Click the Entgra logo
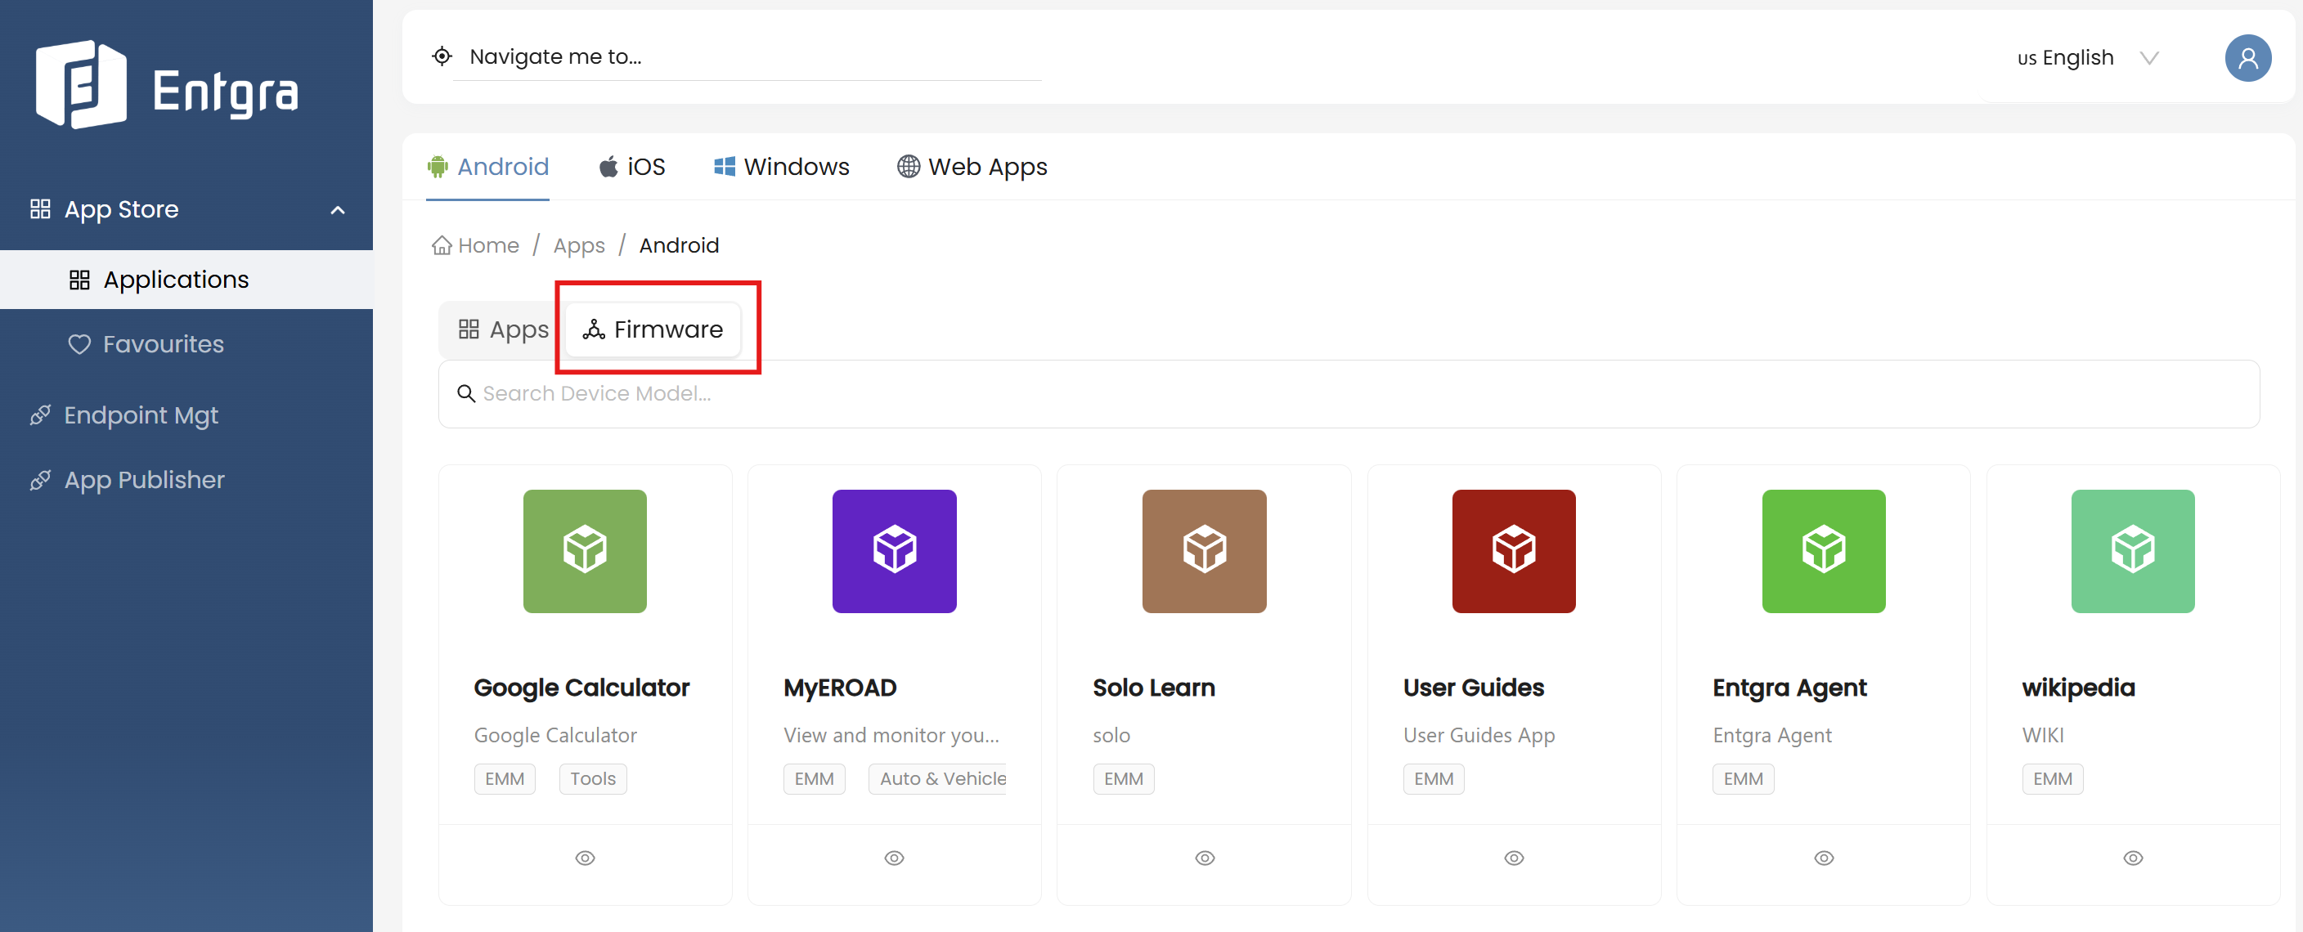This screenshot has width=2303, height=932. coord(167,86)
